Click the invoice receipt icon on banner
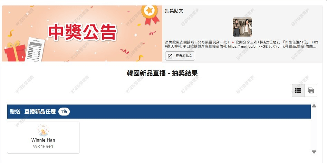The width and height of the screenshot is (327, 163). coord(36,50)
